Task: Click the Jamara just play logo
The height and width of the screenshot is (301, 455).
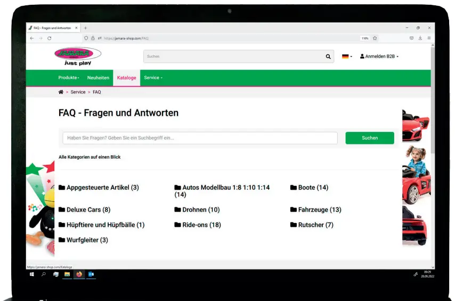Action: [x=78, y=57]
